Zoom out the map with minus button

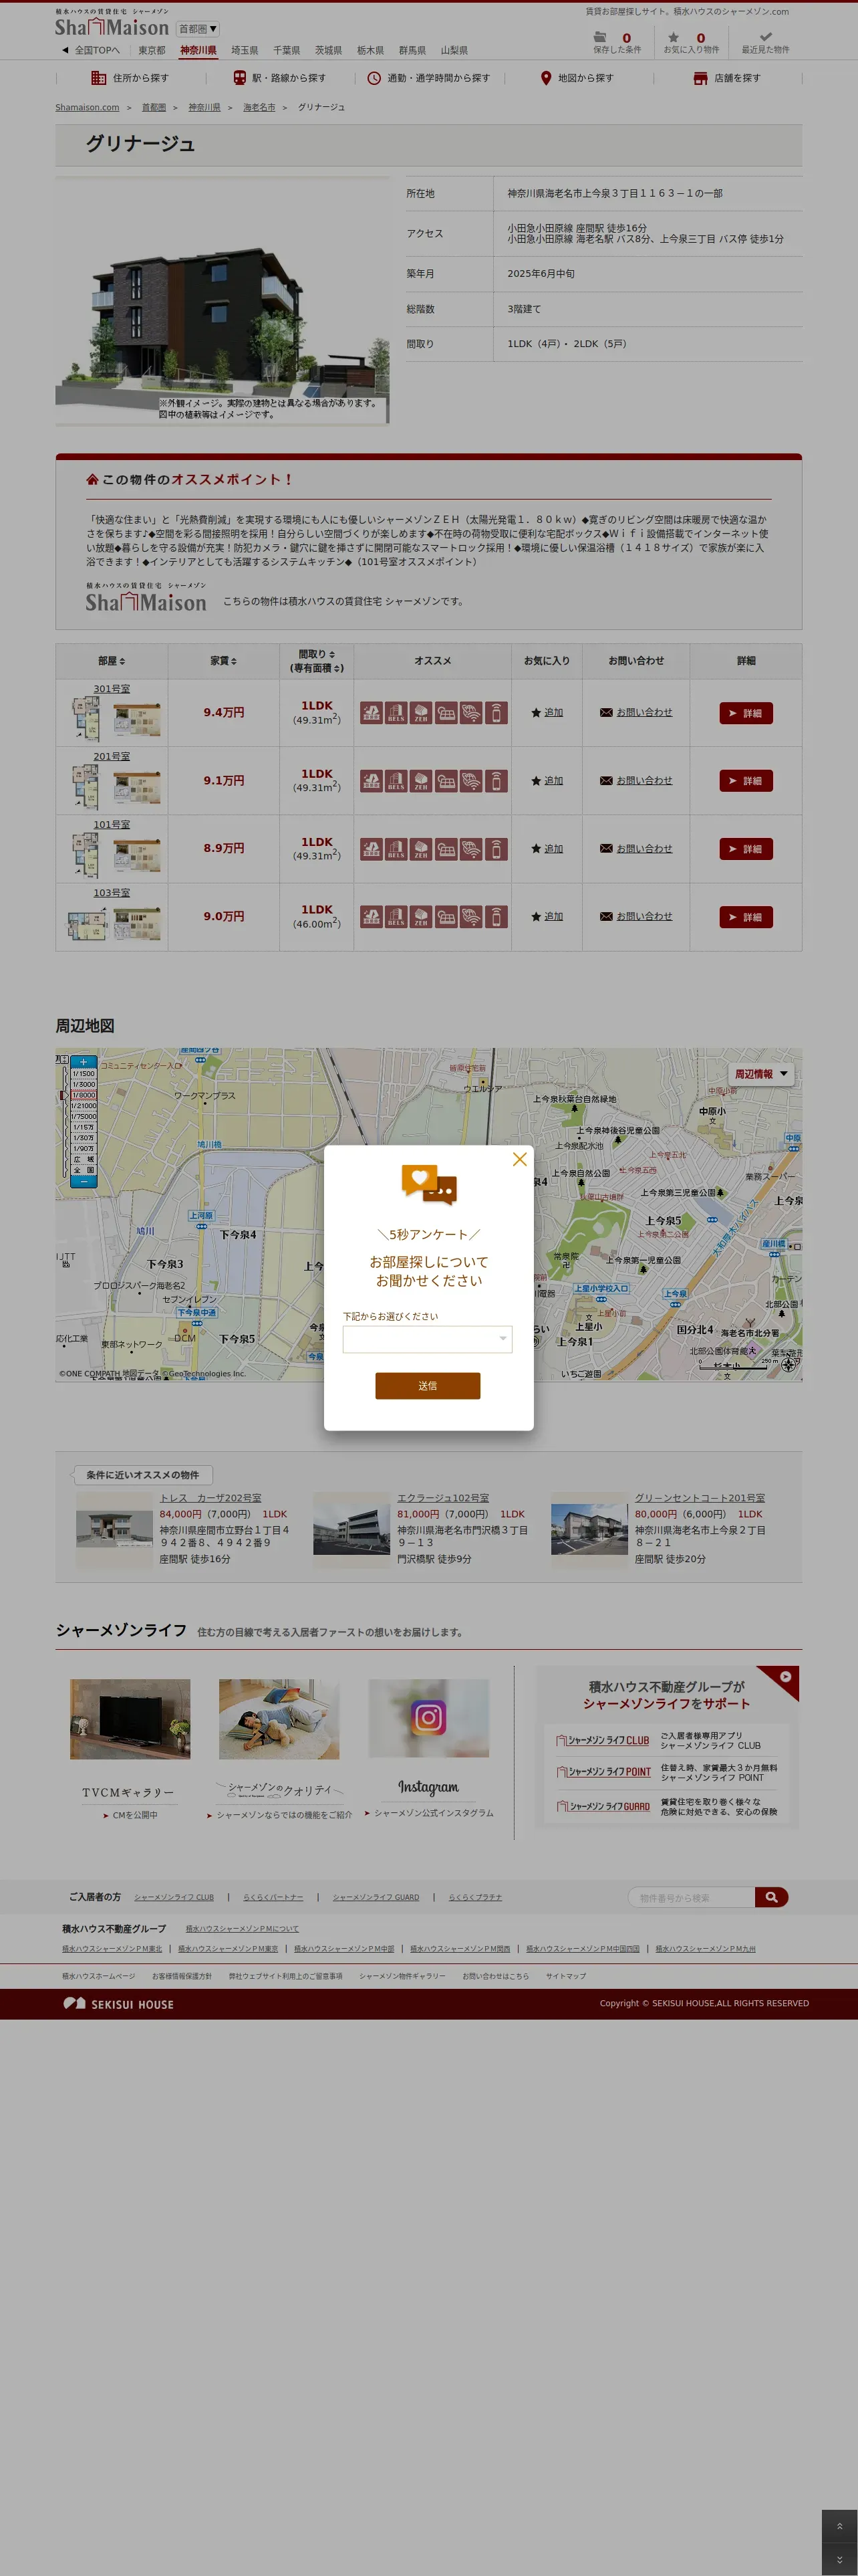tap(84, 1181)
